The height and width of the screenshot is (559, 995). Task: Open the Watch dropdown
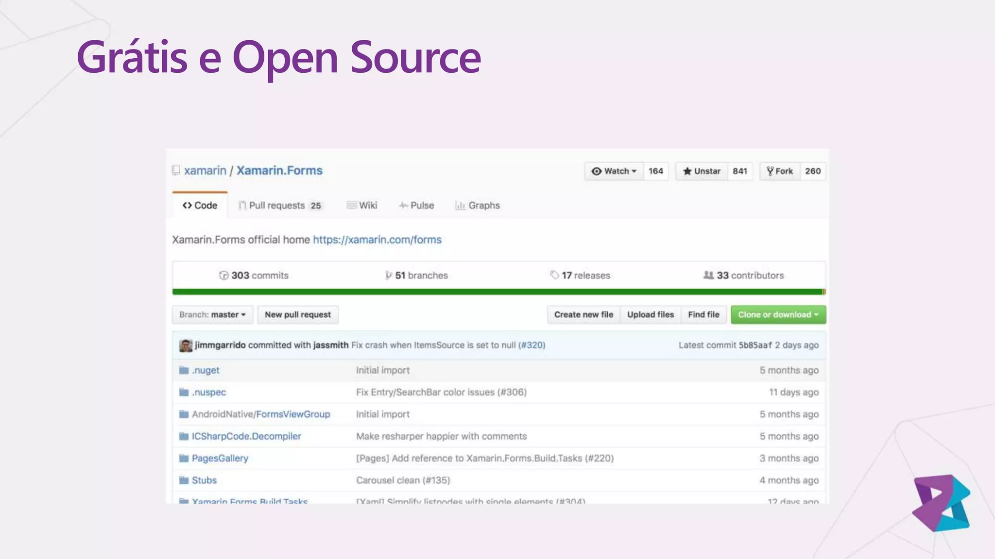pyautogui.click(x=614, y=171)
